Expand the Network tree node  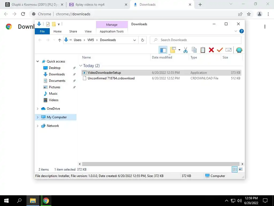[37, 126]
